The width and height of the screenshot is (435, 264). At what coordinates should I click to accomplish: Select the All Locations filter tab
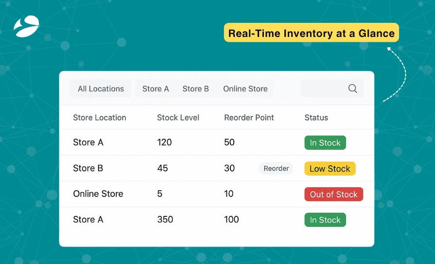point(101,89)
